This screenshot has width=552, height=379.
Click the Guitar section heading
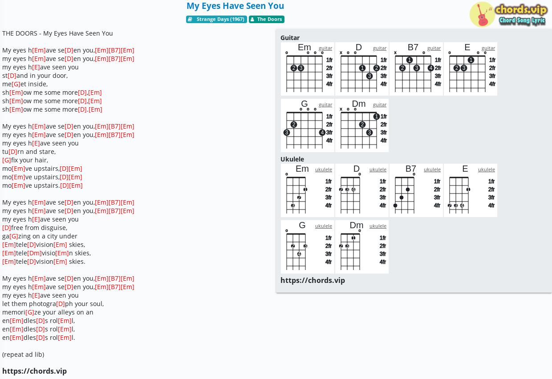coord(290,38)
